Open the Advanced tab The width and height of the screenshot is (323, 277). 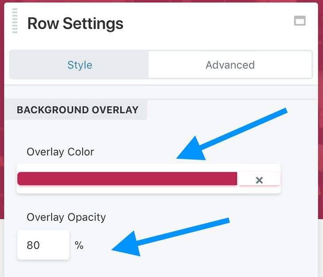coord(230,65)
